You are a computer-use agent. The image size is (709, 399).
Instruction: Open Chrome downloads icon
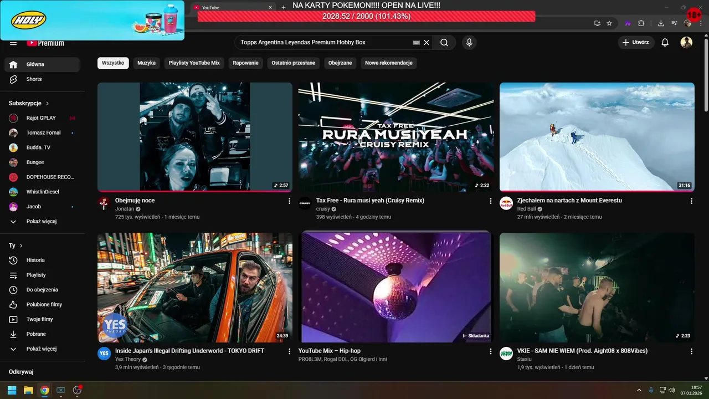pos(661,23)
